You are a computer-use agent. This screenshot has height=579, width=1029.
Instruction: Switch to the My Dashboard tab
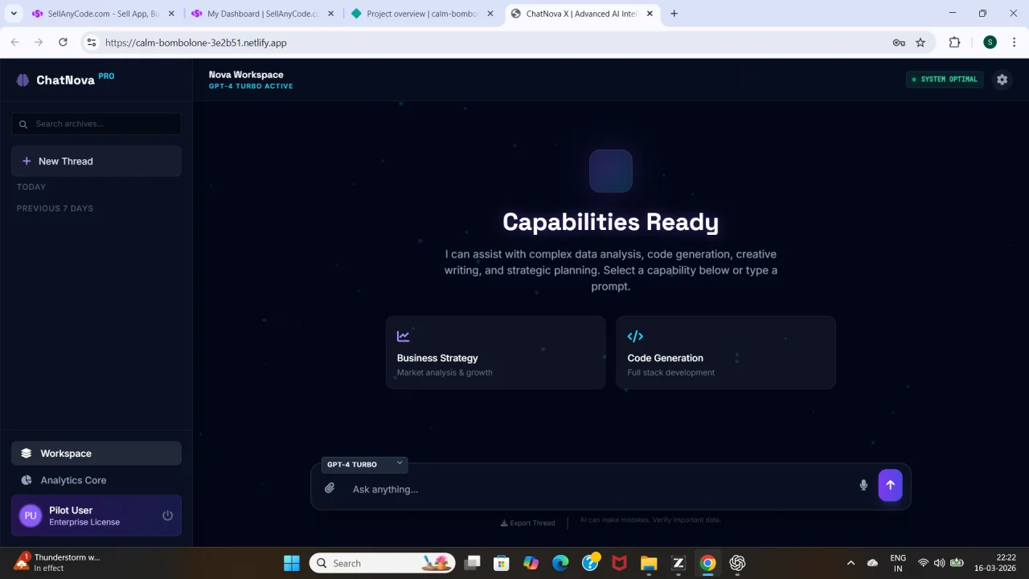click(x=263, y=14)
